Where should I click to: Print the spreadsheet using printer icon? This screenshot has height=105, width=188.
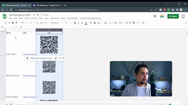click(x=13, y=23)
